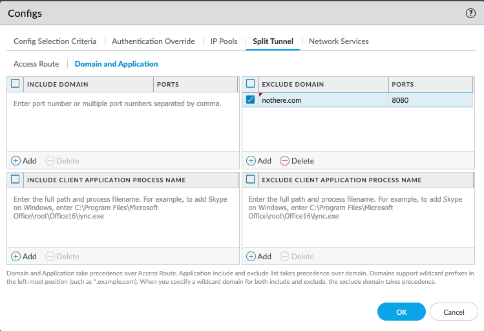Image resolution: width=484 pixels, height=331 pixels.
Task: Select the nothere.com domain cell
Action: pyautogui.click(x=324, y=100)
